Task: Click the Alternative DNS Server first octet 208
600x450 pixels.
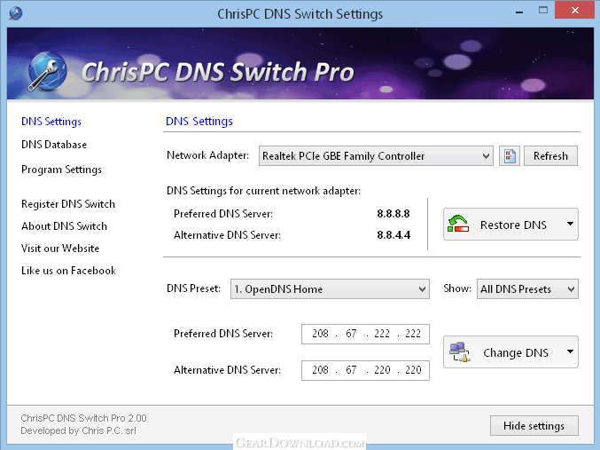Action: [x=320, y=370]
